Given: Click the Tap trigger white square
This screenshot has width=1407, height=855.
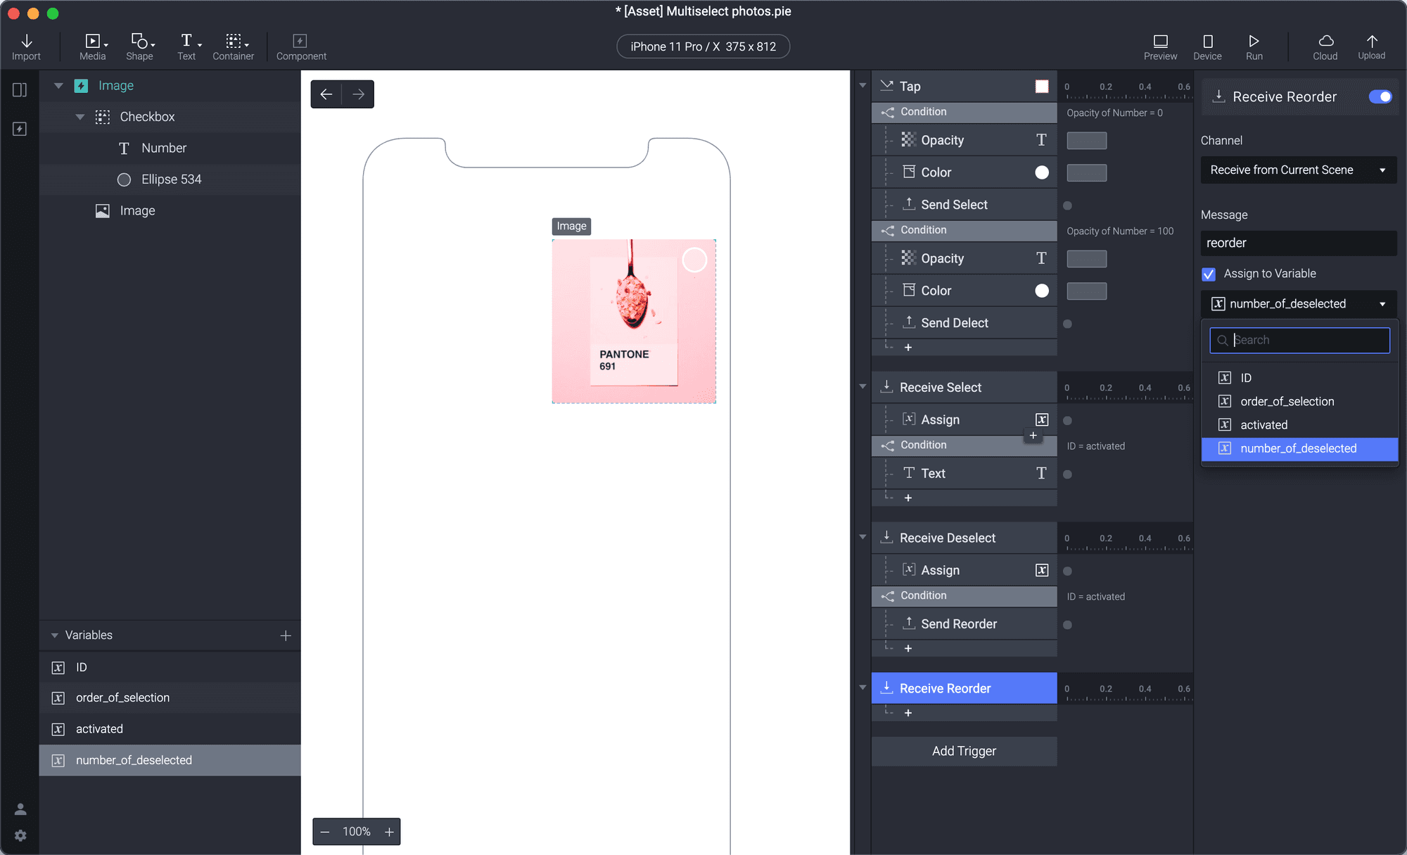Looking at the screenshot, I should [1042, 86].
